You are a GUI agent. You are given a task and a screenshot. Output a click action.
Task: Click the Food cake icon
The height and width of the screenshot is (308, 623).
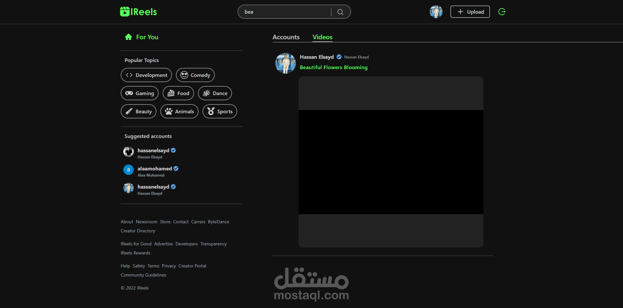coord(171,93)
